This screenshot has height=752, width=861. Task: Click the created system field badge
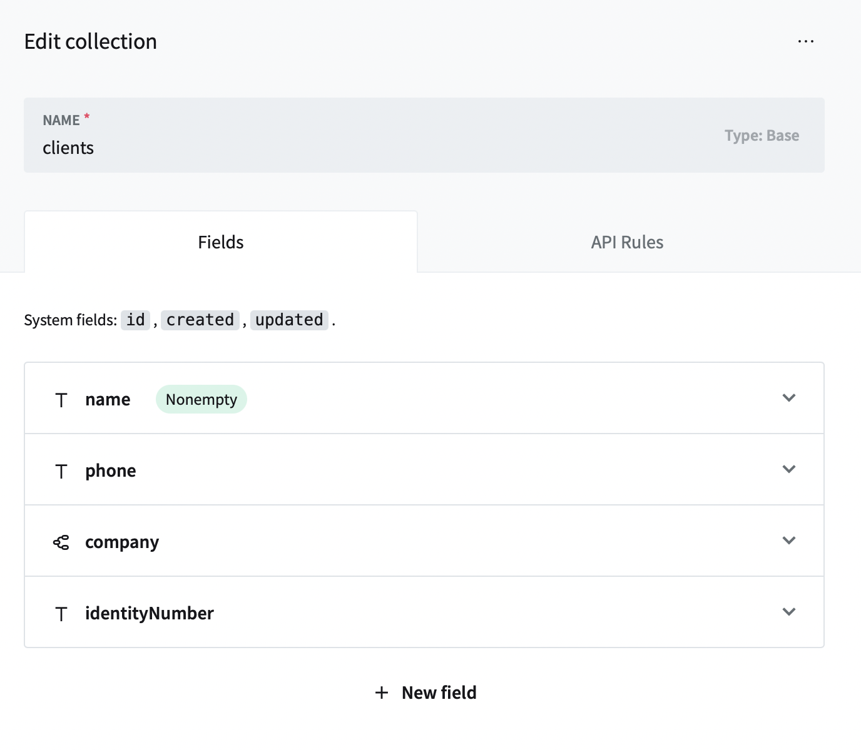point(200,320)
